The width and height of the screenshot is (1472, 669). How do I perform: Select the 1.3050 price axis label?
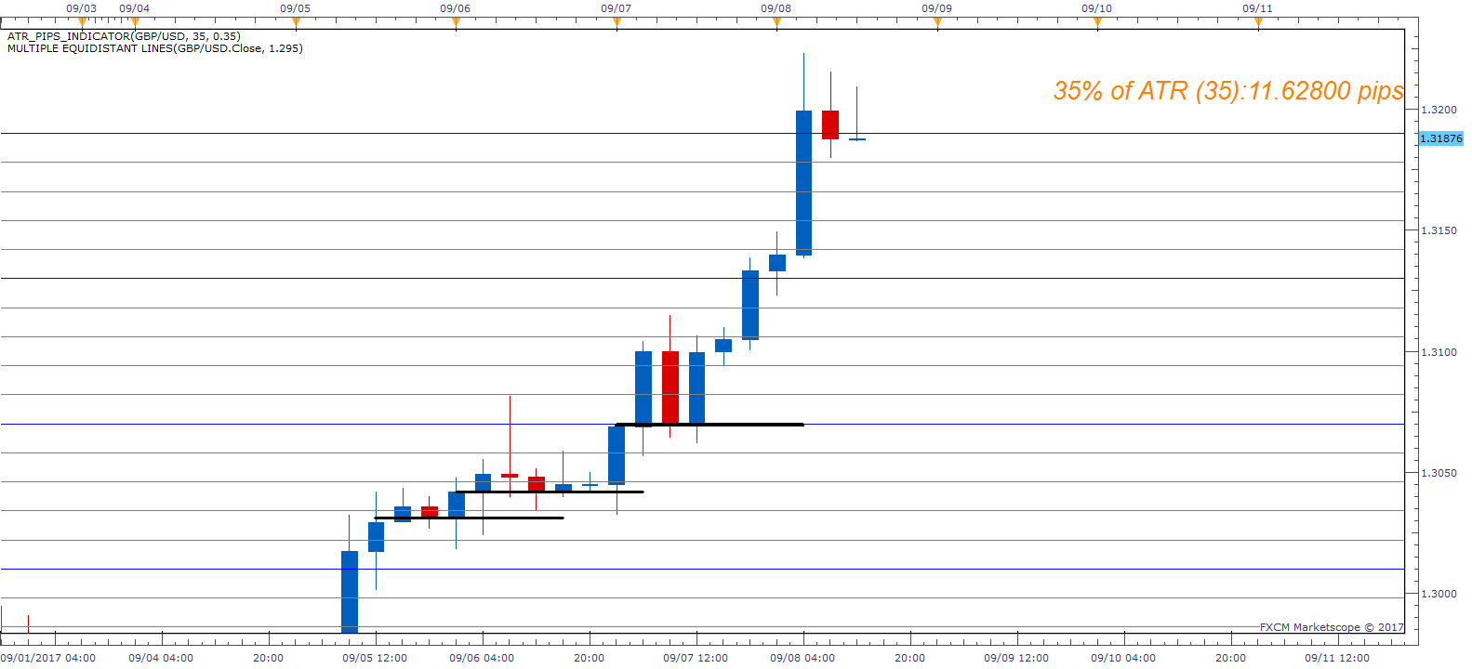click(1439, 473)
